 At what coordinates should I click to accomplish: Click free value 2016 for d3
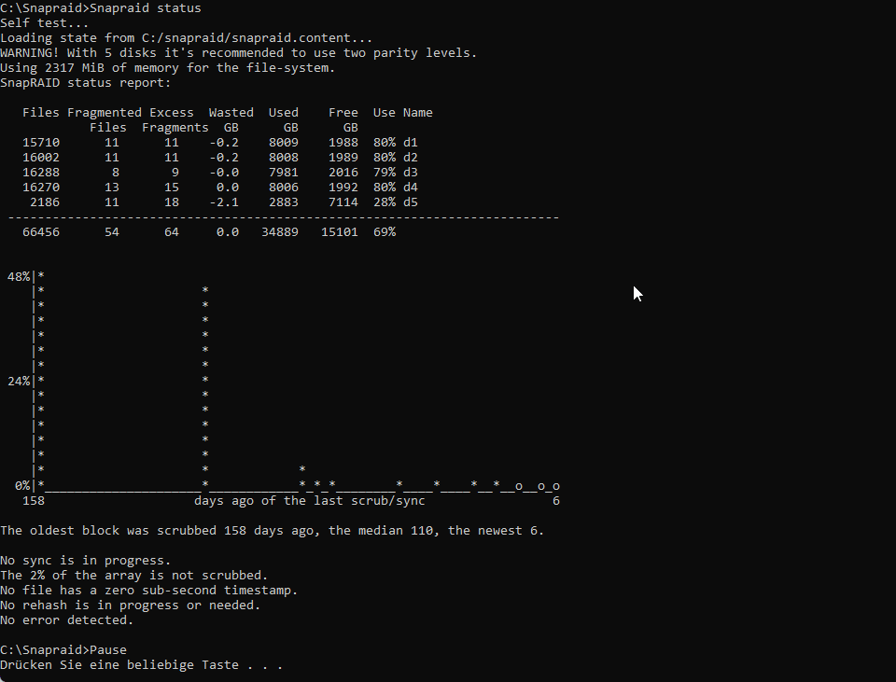[x=343, y=172]
